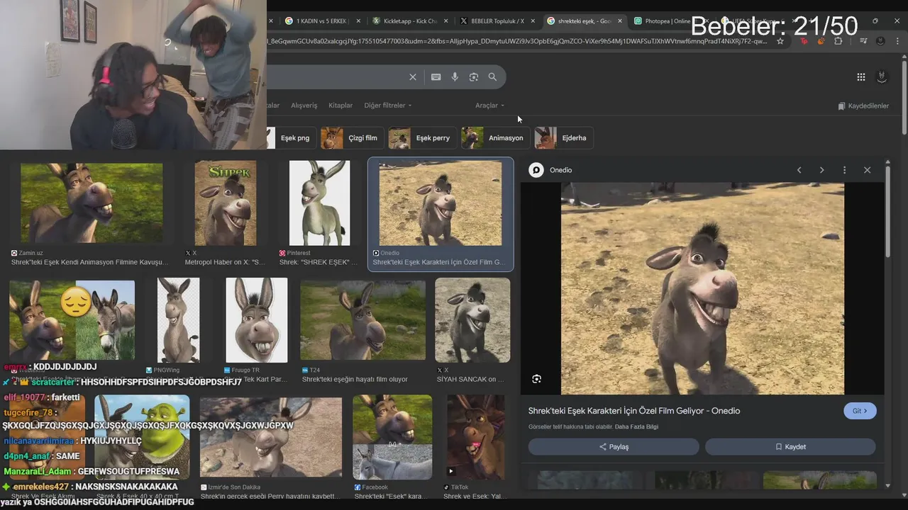
Task: Close the Kicklet.app tab
Action: [446, 21]
